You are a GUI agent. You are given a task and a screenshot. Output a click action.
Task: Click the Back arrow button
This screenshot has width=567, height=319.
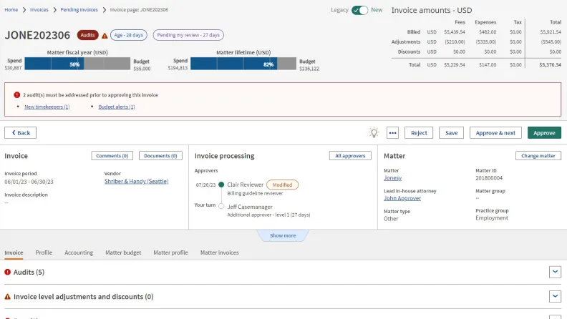[20, 133]
